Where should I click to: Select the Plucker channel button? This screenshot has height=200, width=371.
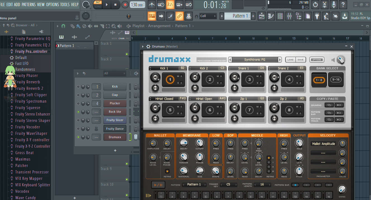[x=115, y=103]
